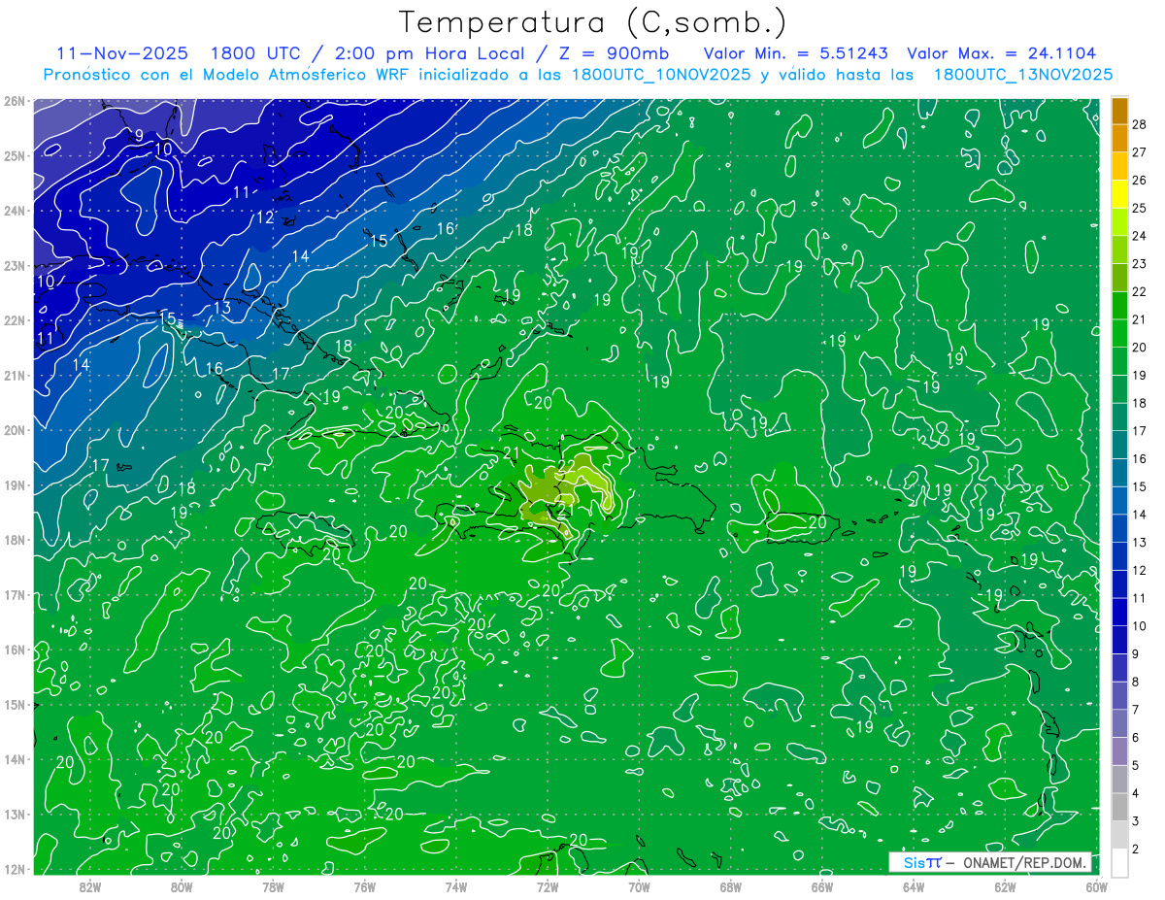
Task: Click the 2 label on the color scale
Action: point(1135,849)
